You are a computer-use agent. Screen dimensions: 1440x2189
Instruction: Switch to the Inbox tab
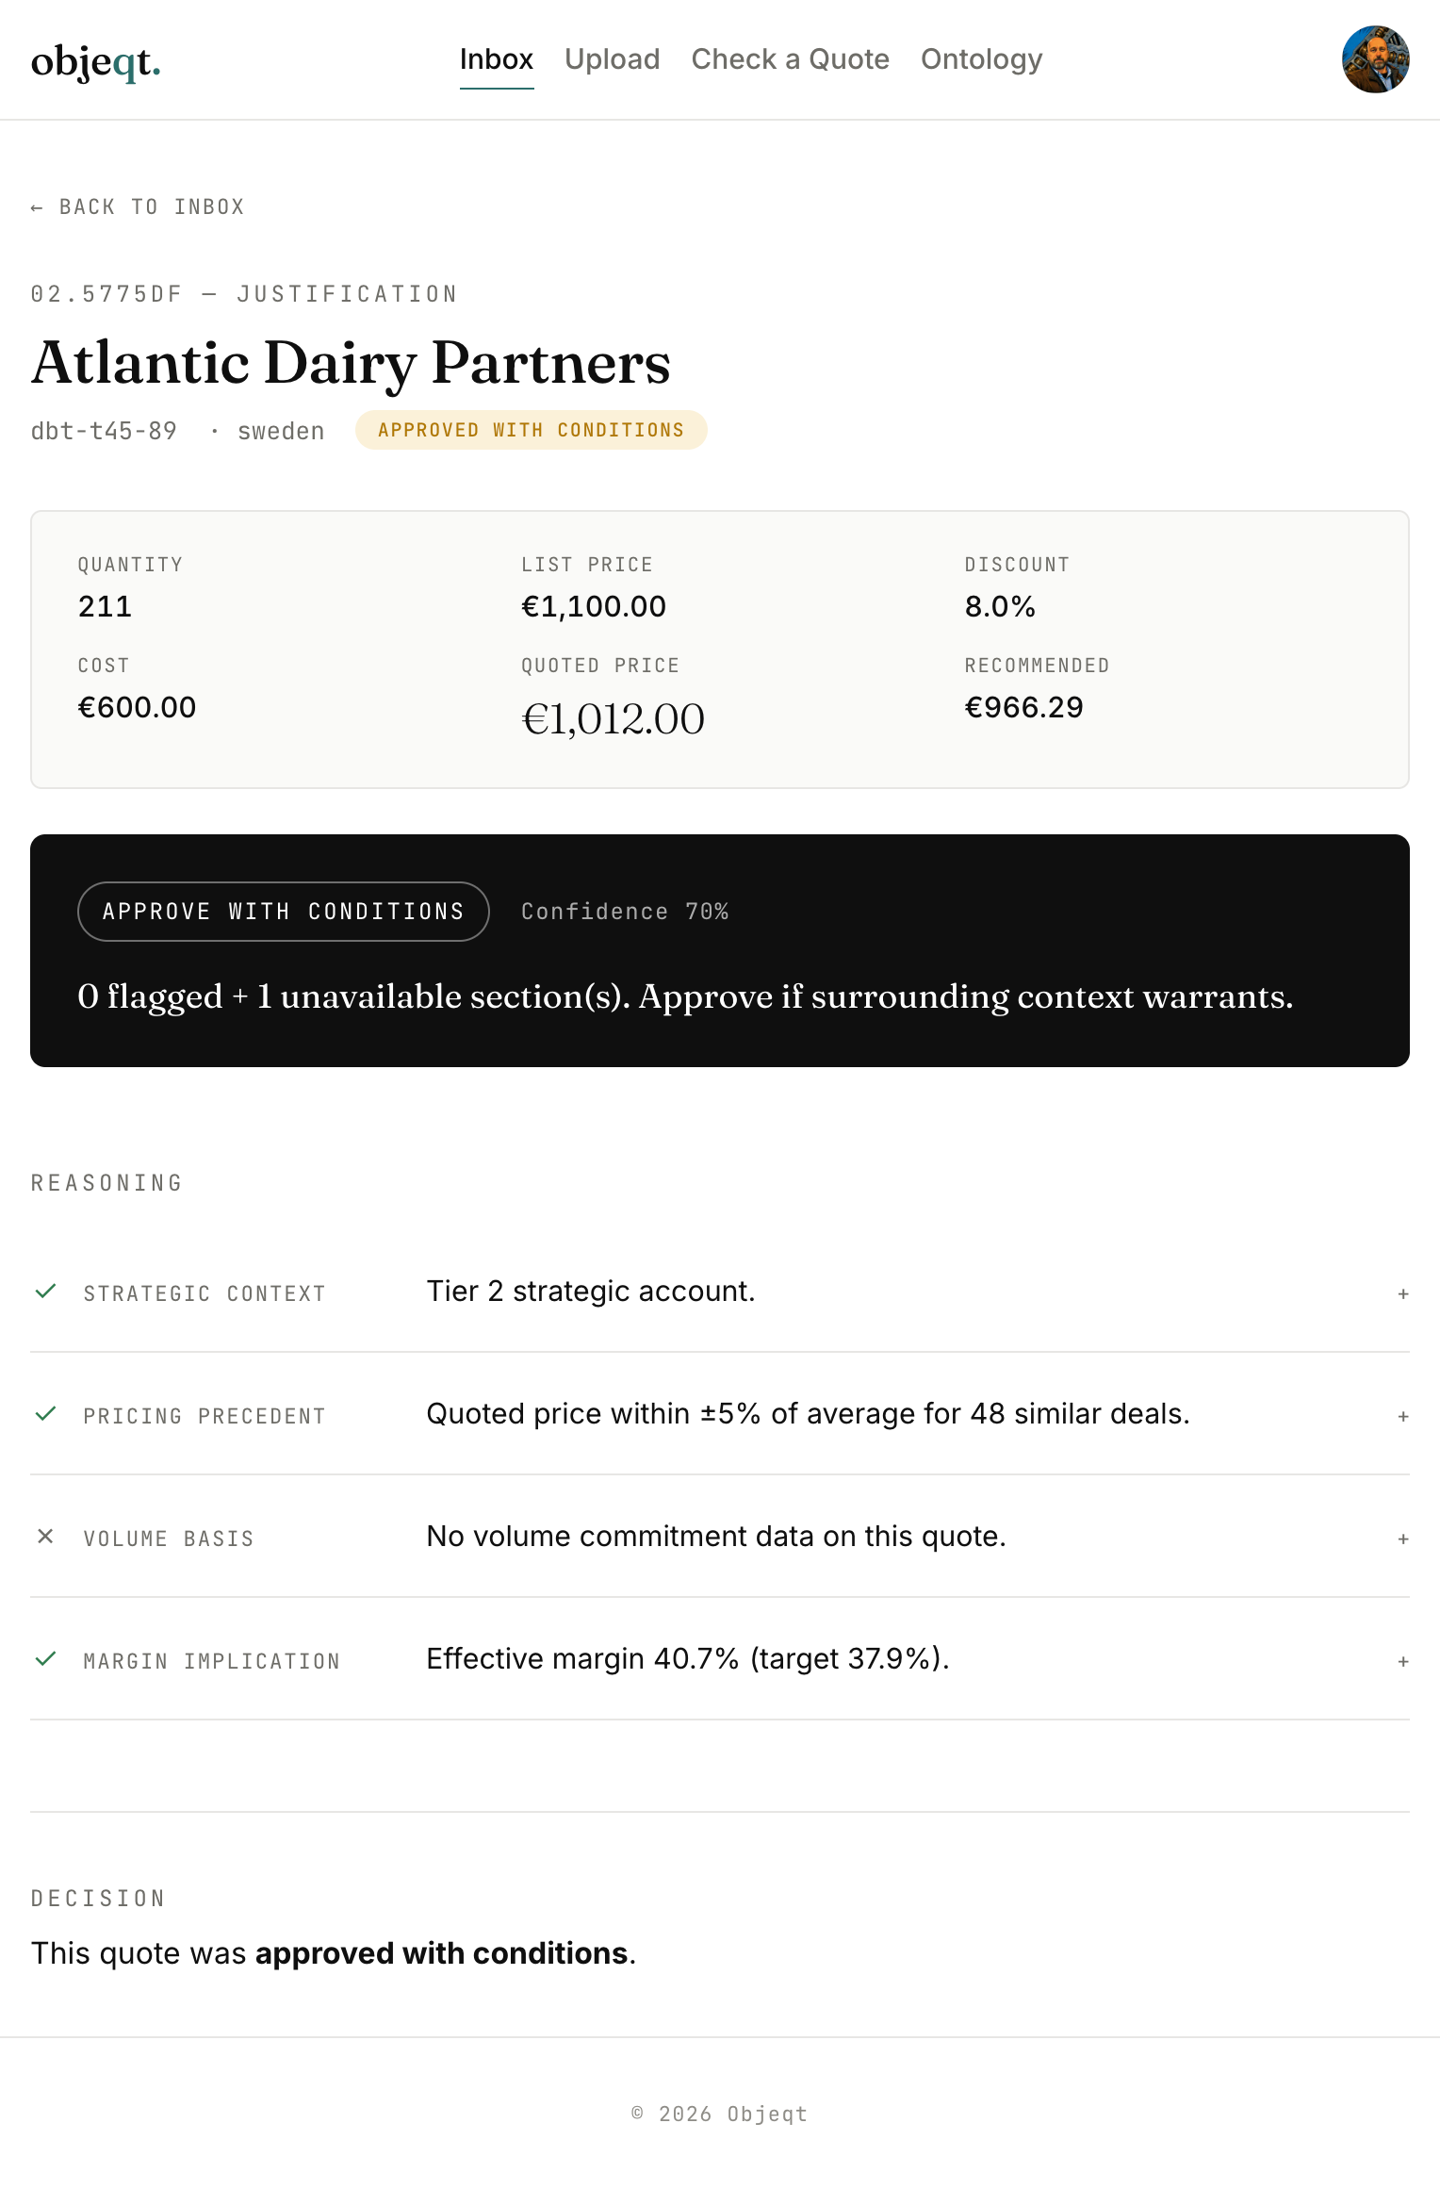pyautogui.click(x=497, y=59)
